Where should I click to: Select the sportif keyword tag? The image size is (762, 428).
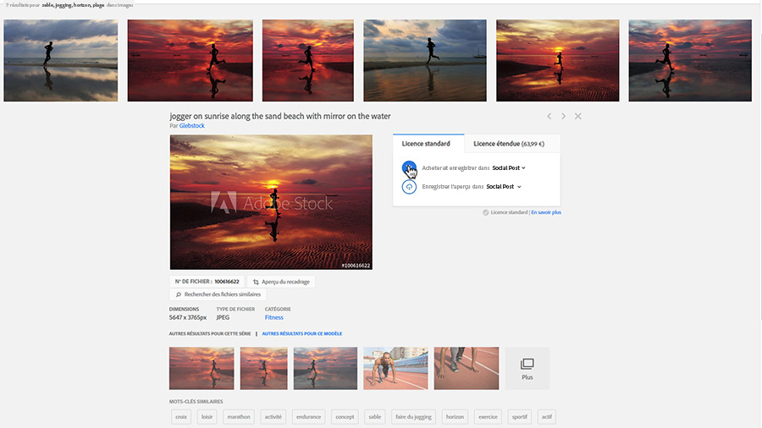point(520,417)
